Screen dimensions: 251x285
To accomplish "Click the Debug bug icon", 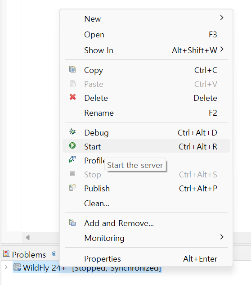I will [72, 131].
